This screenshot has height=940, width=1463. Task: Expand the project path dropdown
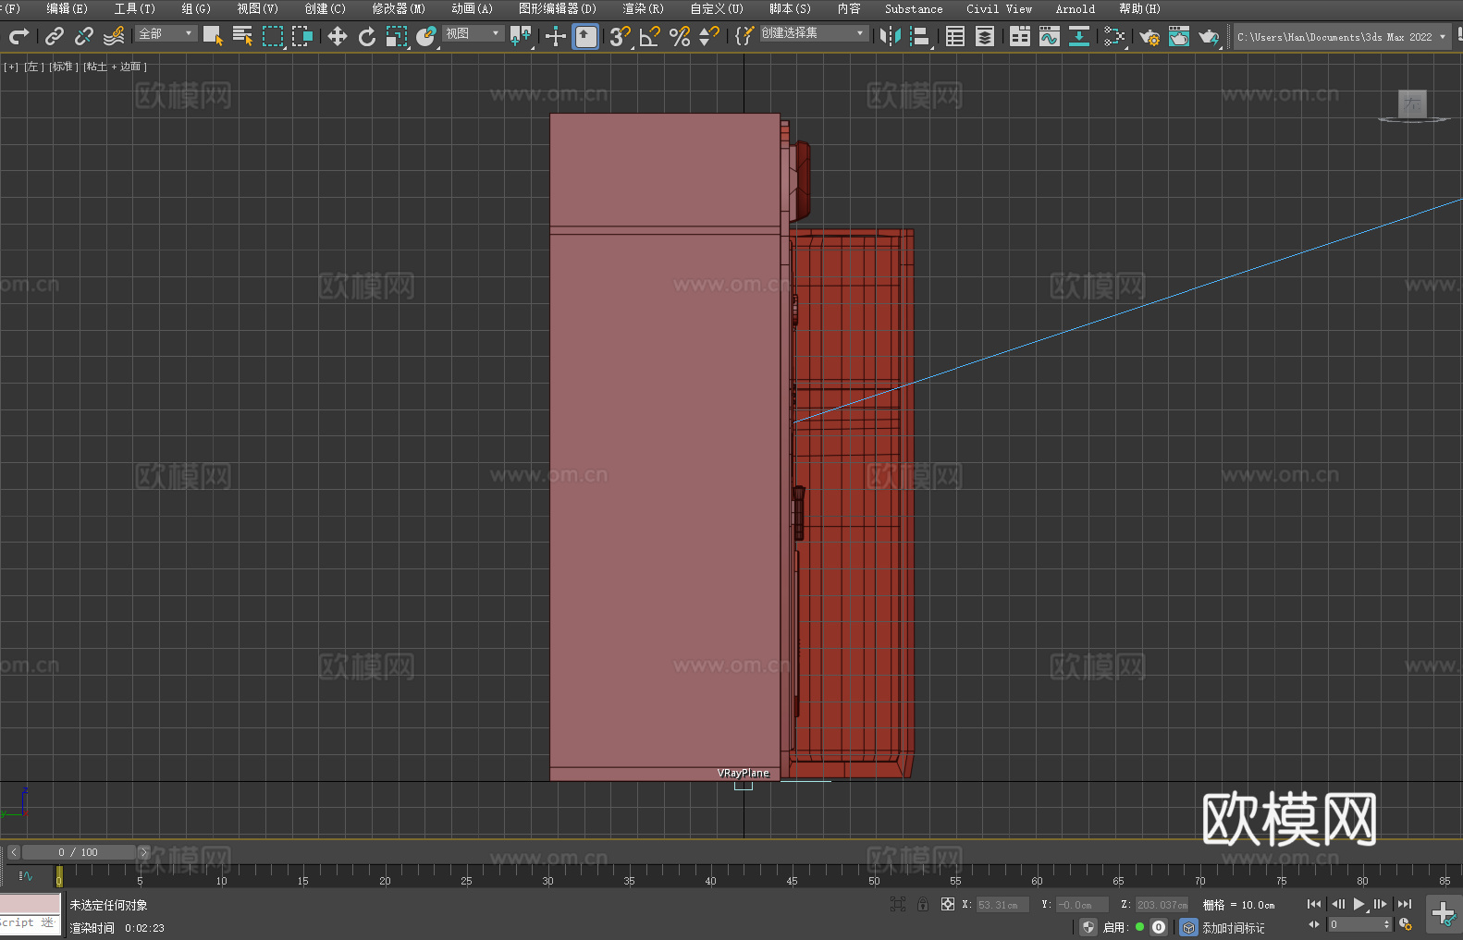[x=1443, y=37]
